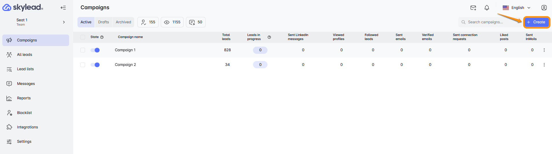The height and width of the screenshot is (154, 552).
Task: Open the mail invite icon in header
Action: point(473,8)
